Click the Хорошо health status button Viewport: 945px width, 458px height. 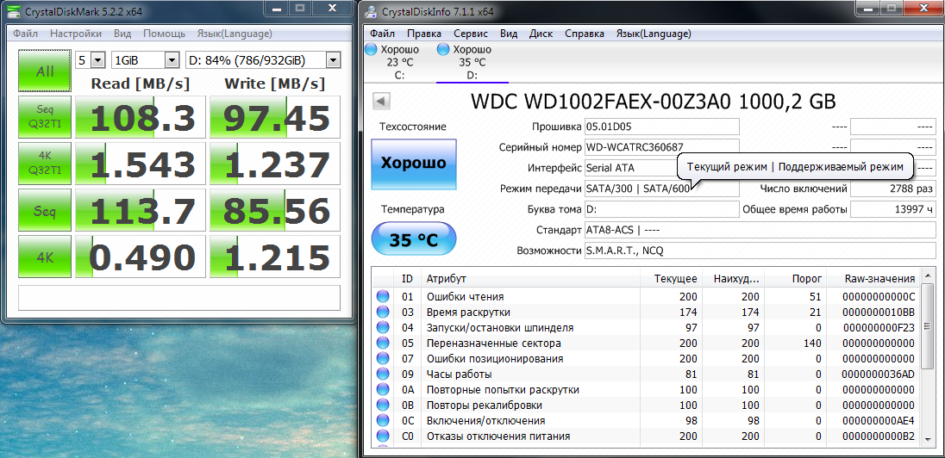tap(414, 163)
